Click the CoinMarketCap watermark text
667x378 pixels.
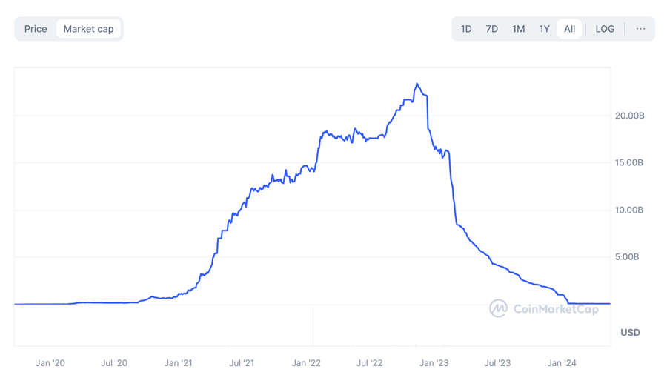(556, 309)
